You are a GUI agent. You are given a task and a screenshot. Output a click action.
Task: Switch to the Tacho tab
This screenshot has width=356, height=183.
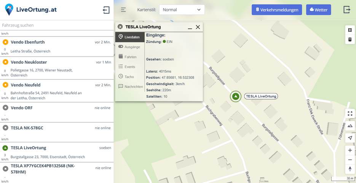130,77
